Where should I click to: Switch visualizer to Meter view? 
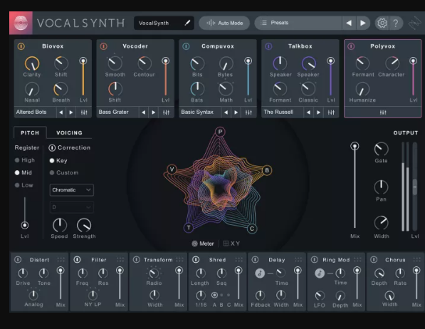click(203, 244)
